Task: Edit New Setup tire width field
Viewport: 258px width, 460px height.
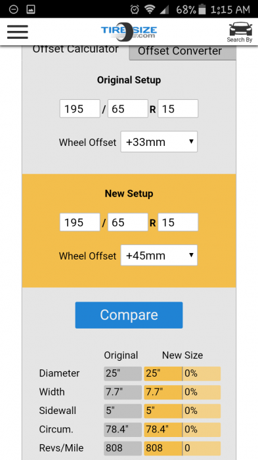Action: coord(80,222)
